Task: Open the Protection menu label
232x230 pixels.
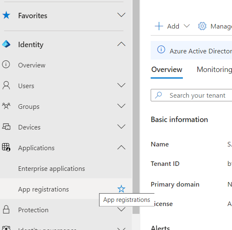Action: (x=33, y=210)
